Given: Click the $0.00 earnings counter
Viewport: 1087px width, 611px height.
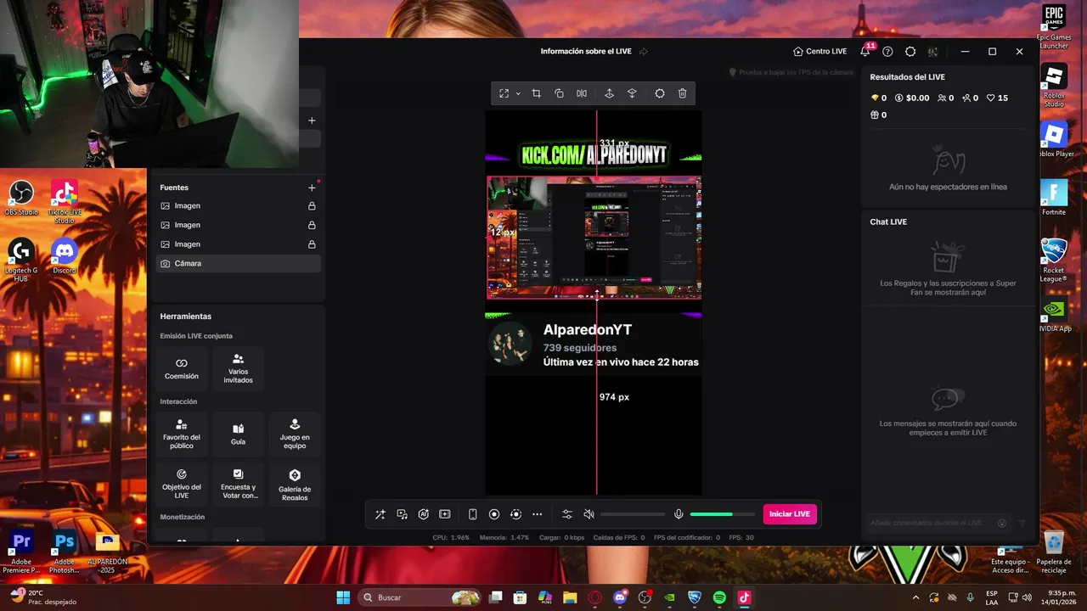Looking at the screenshot, I should (912, 98).
